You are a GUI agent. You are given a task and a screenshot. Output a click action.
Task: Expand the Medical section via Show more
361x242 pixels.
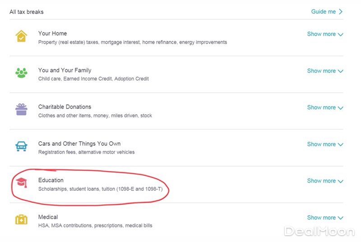(x=325, y=218)
